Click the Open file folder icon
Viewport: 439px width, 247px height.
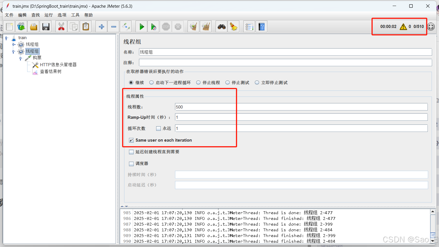click(33, 27)
